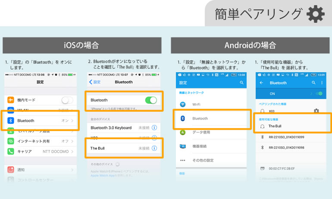Tap the three-dot その他の設定 icon
Viewport: 332px width, 199px height.
pyautogui.click(x=182, y=160)
